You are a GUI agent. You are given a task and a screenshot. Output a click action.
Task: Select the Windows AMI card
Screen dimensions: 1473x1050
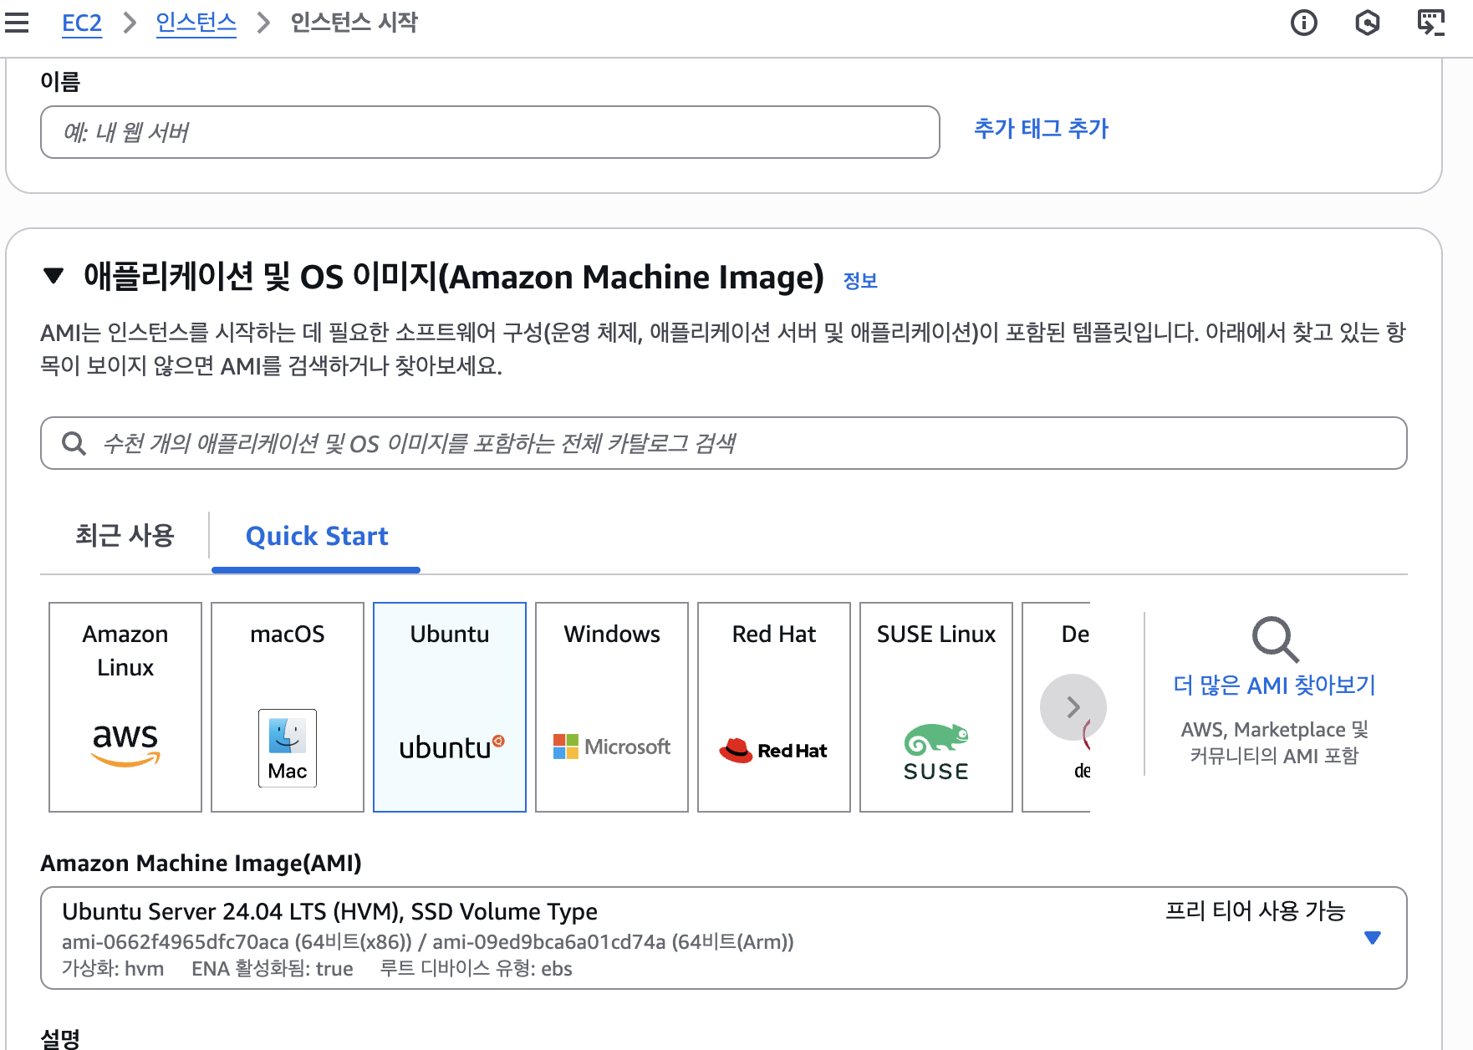tap(612, 706)
